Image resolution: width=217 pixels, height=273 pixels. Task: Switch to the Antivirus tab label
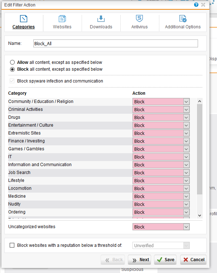(139, 27)
